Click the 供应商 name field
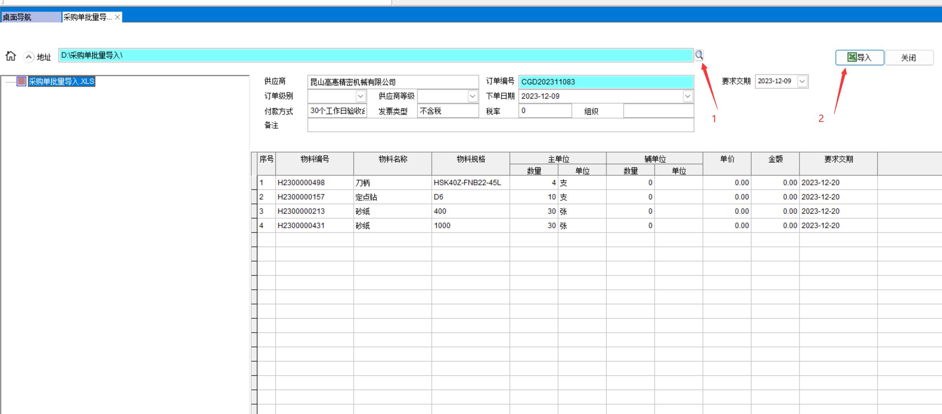Viewport: 942px width, 414px height. point(393,82)
